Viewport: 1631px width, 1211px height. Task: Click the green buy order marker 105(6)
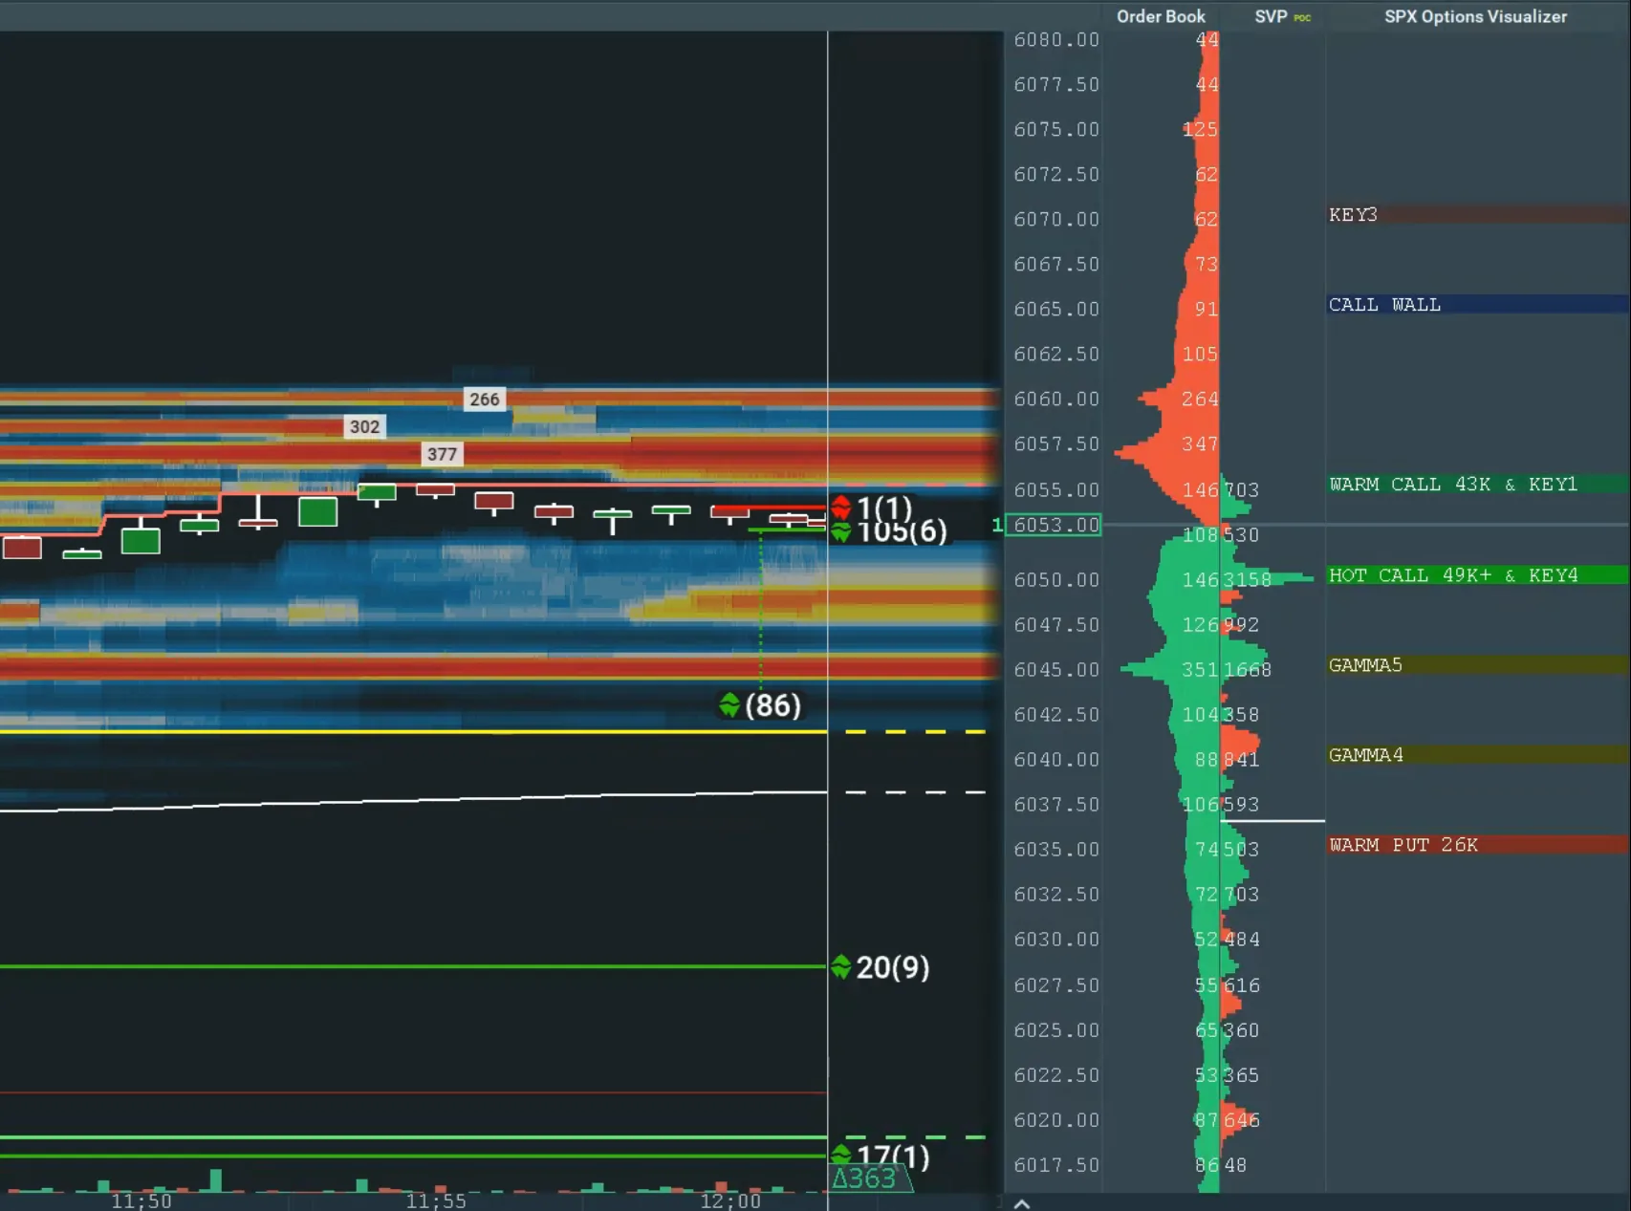[888, 532]
